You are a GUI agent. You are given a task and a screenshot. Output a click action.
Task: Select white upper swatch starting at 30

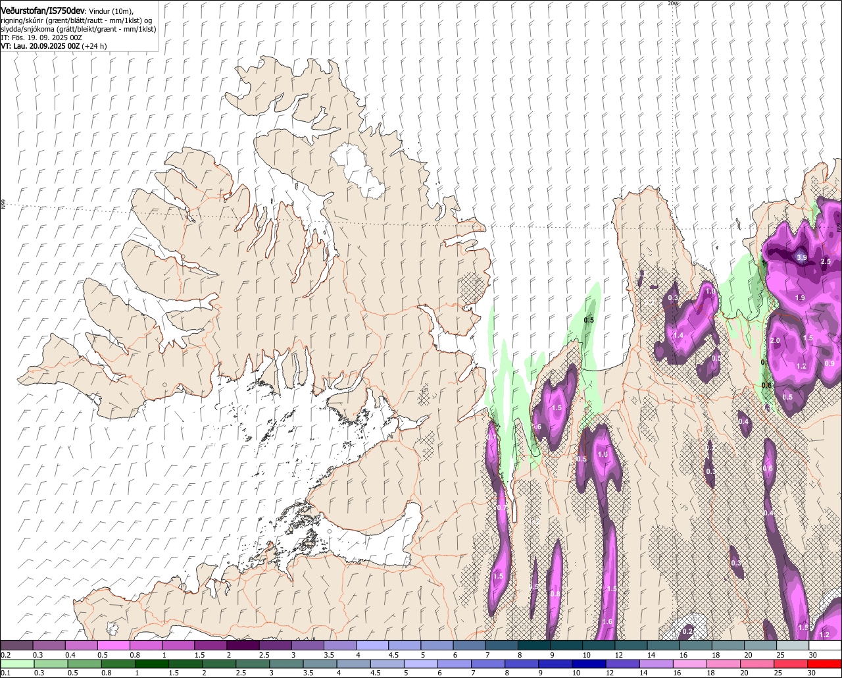pyautogui.click(x=826, y=645)
